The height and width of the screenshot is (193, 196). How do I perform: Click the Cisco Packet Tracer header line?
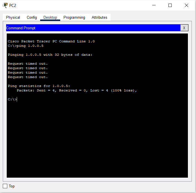[x=51, y=41]
